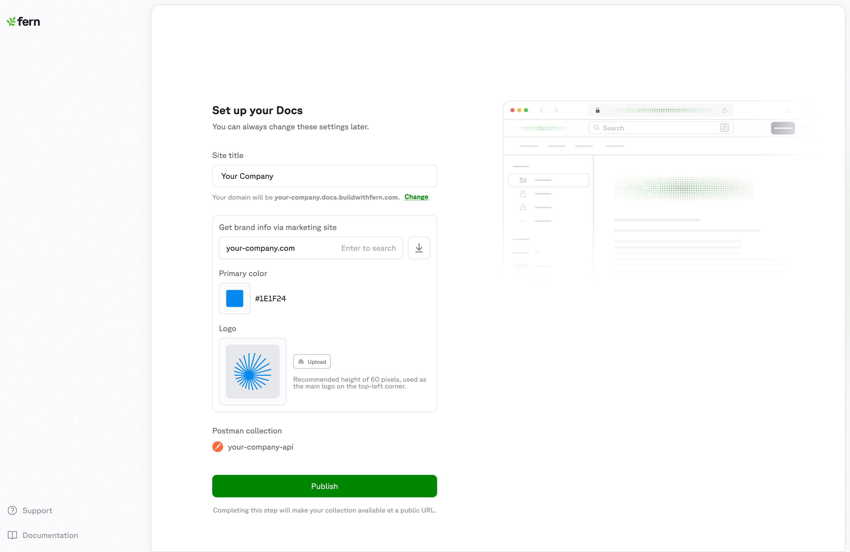This screenshot has width=850, height=552.
Task: Click the preview browser back arrow
Action: (x=541, y=110)
